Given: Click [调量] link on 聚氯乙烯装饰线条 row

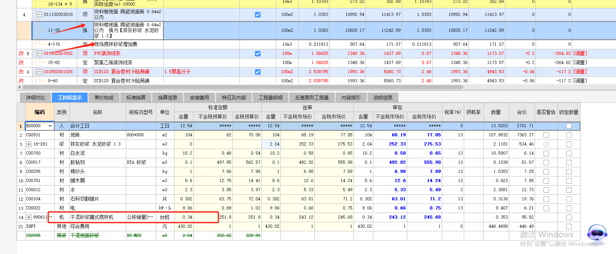Looking at the screenshot, I should [580, 62].
